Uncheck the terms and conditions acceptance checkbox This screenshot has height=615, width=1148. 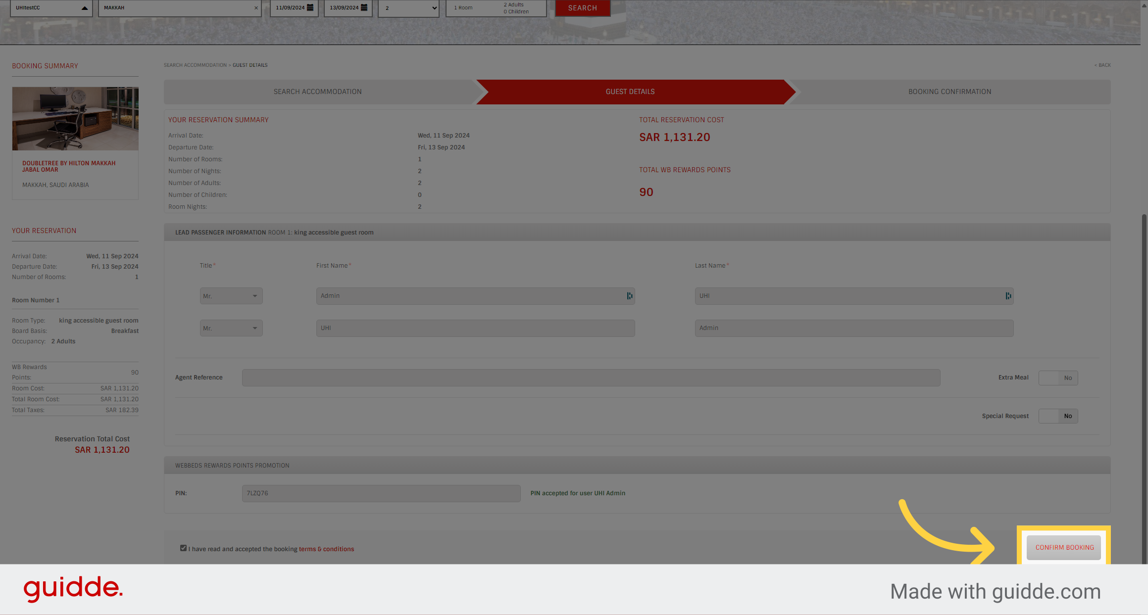tap(183, 548)
